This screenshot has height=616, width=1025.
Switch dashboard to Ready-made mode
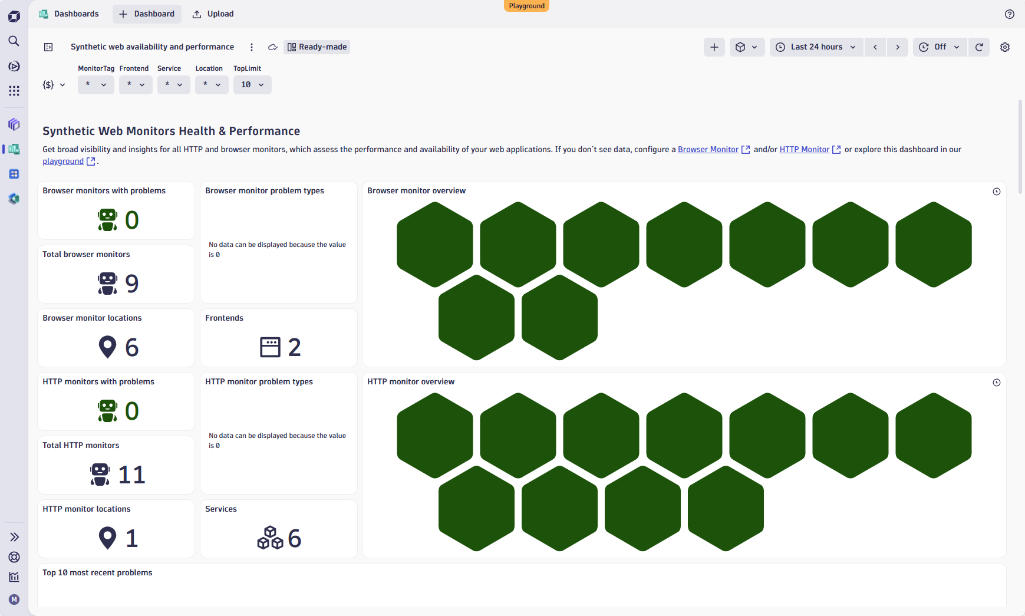(x=317, y=47)
